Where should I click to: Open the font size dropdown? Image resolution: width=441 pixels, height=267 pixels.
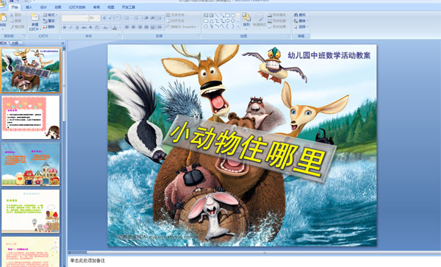(94, 18)
